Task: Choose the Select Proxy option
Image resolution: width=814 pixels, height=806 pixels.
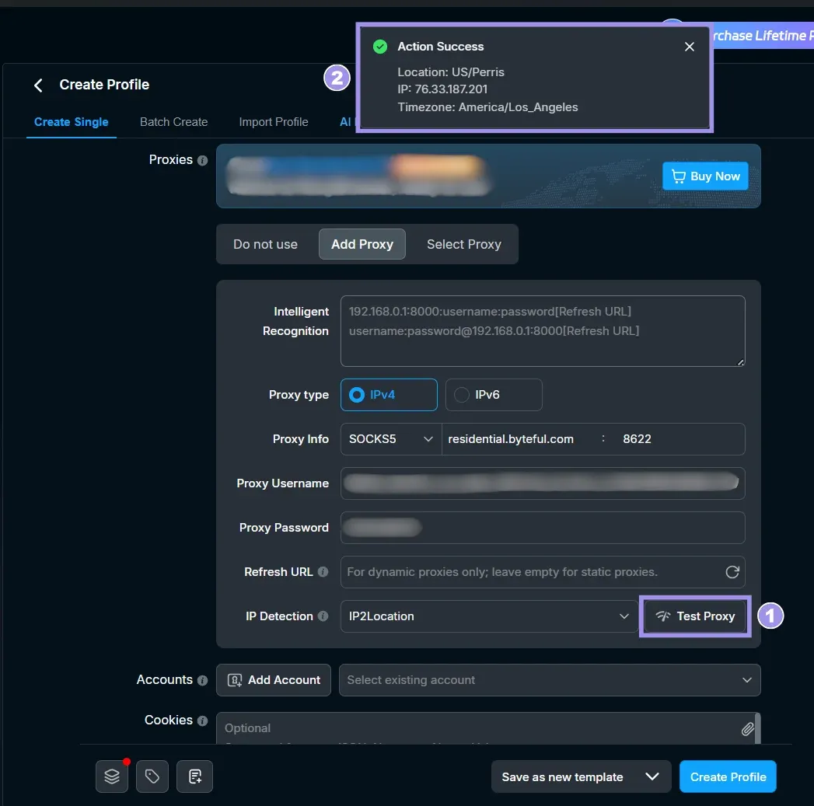Action: [463, 245]
